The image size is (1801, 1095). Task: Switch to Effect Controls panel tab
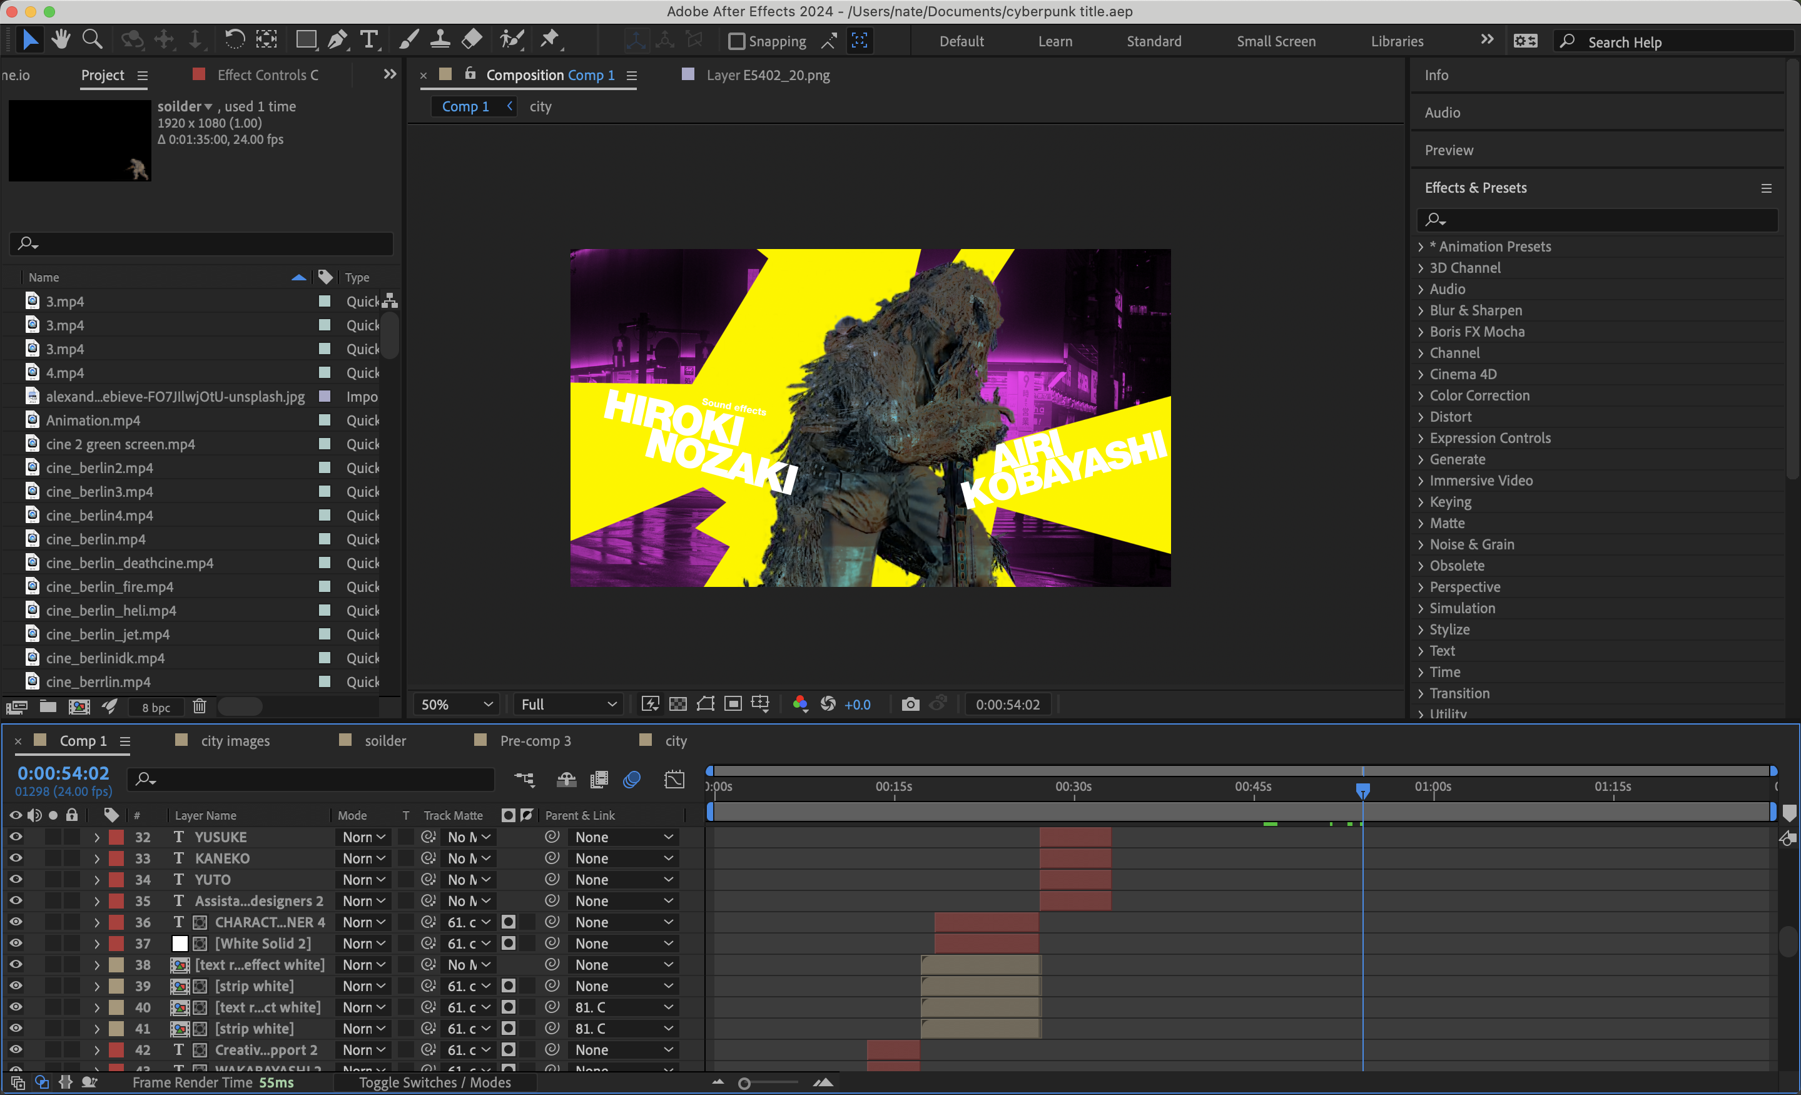(x=268, y=75)
